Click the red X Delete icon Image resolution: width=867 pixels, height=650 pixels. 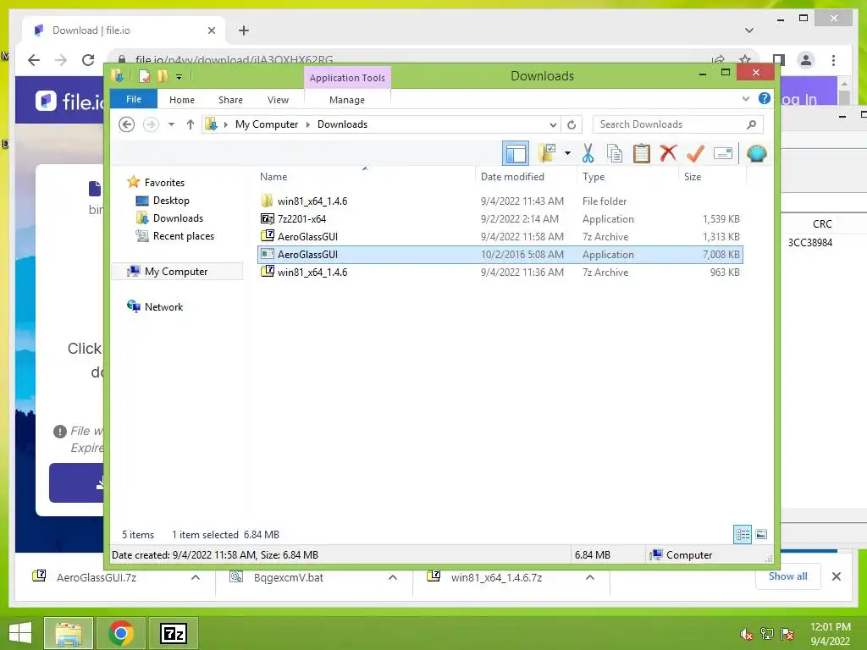(x=668, y=152)
